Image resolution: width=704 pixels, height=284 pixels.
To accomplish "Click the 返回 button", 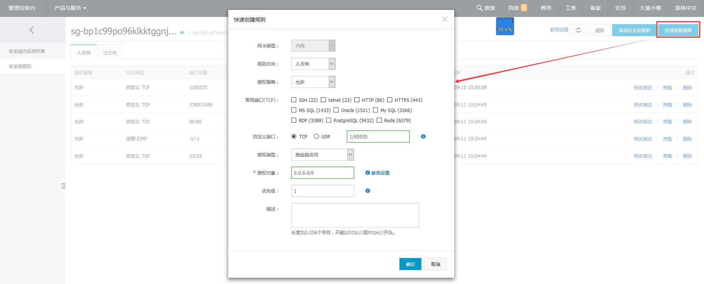I will 599,30.
